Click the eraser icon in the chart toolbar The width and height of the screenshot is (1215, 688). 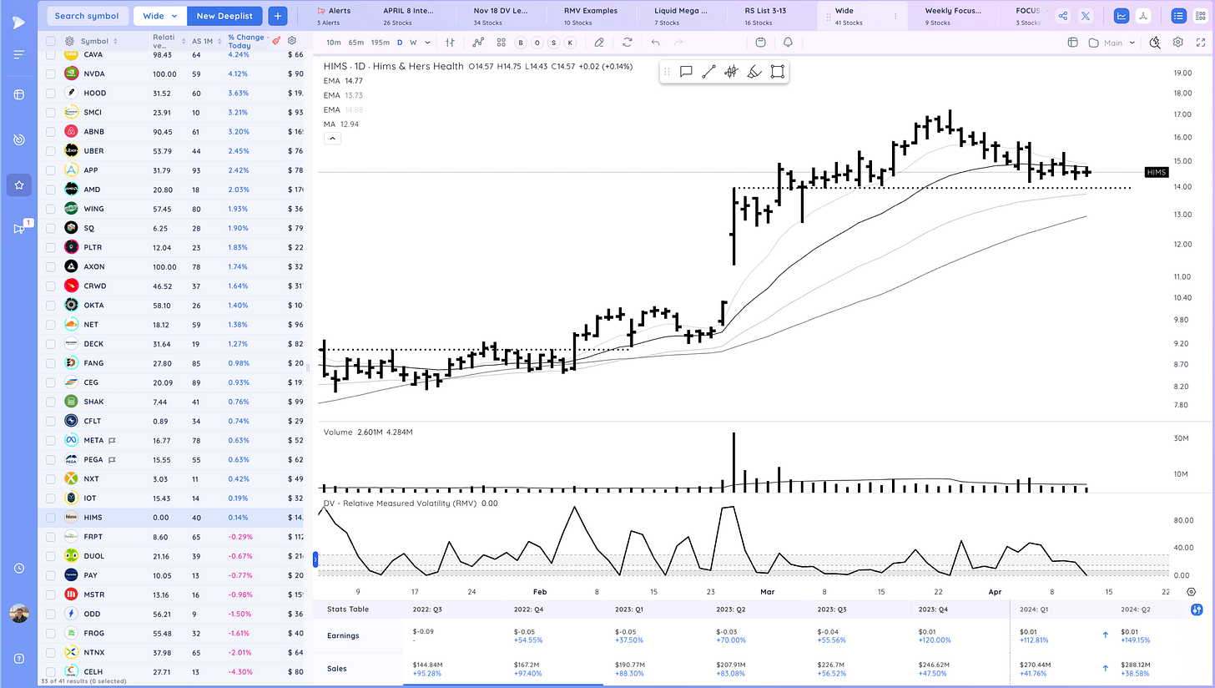[x=599, y=43]
